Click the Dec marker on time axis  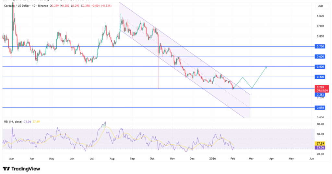[x=192, y=159]
